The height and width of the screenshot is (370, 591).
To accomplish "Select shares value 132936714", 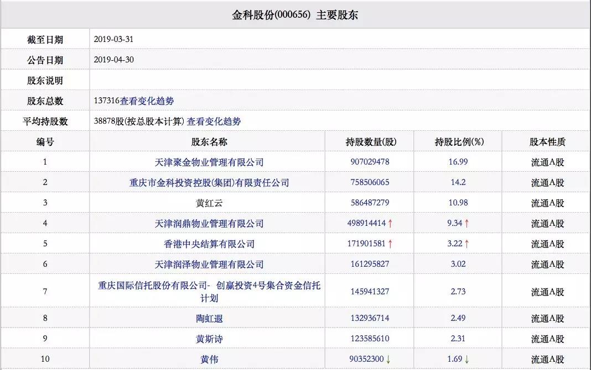I will coord(370,318).
